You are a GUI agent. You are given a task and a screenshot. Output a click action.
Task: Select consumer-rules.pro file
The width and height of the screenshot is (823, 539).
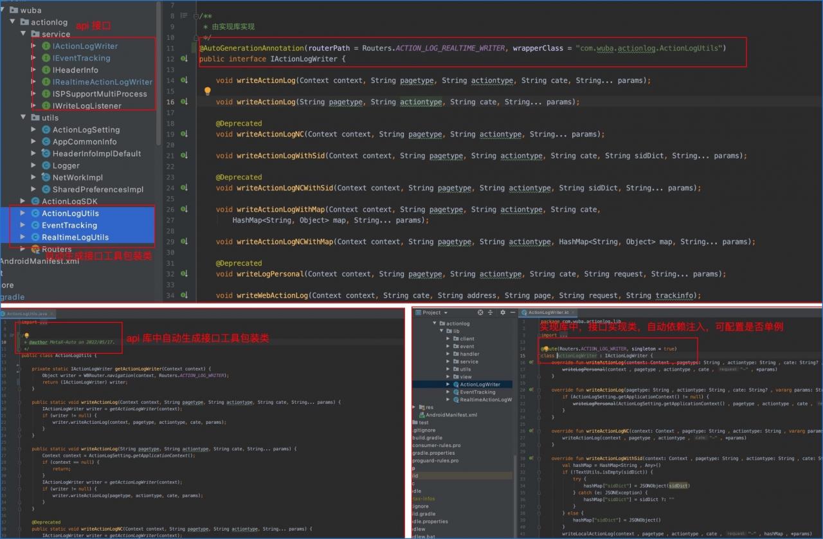click(x=437, y=445)
